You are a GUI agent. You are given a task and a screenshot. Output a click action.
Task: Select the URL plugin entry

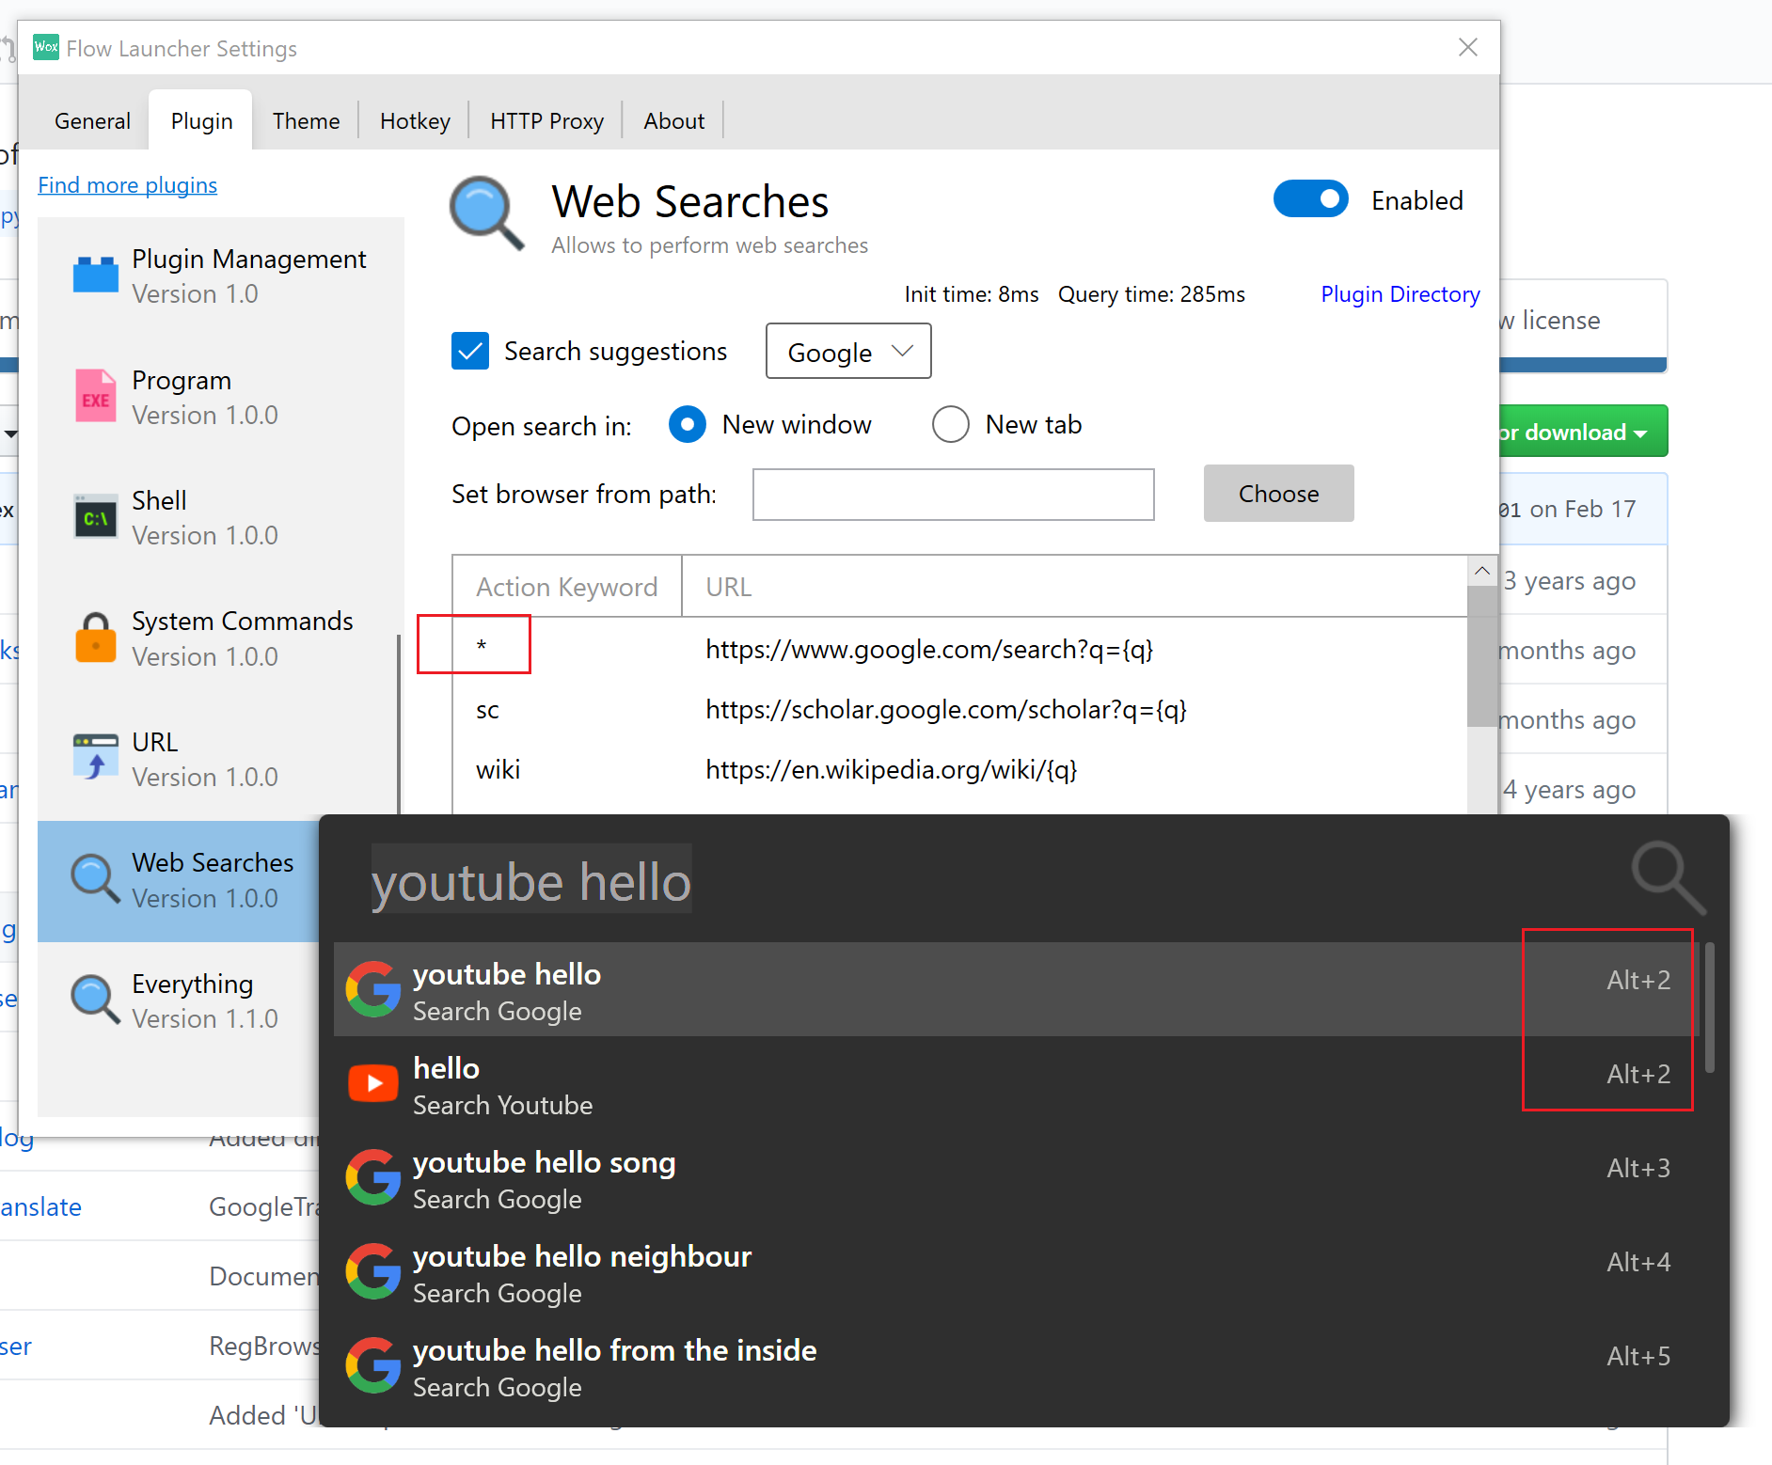(x=221, y=759)
